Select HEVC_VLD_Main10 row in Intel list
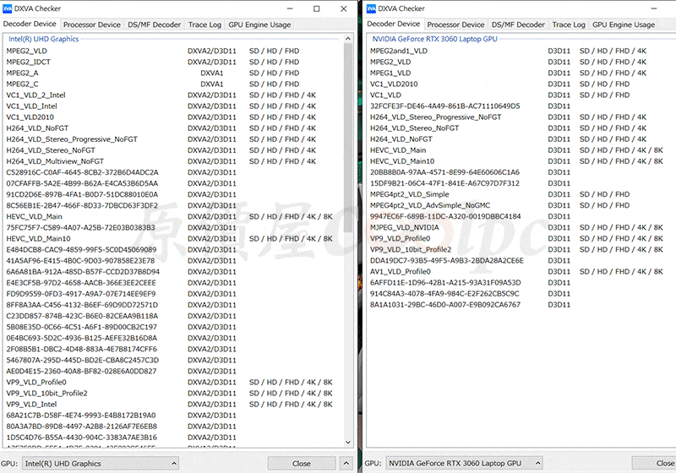Screen dimensions: 676x473 [173, 239]
